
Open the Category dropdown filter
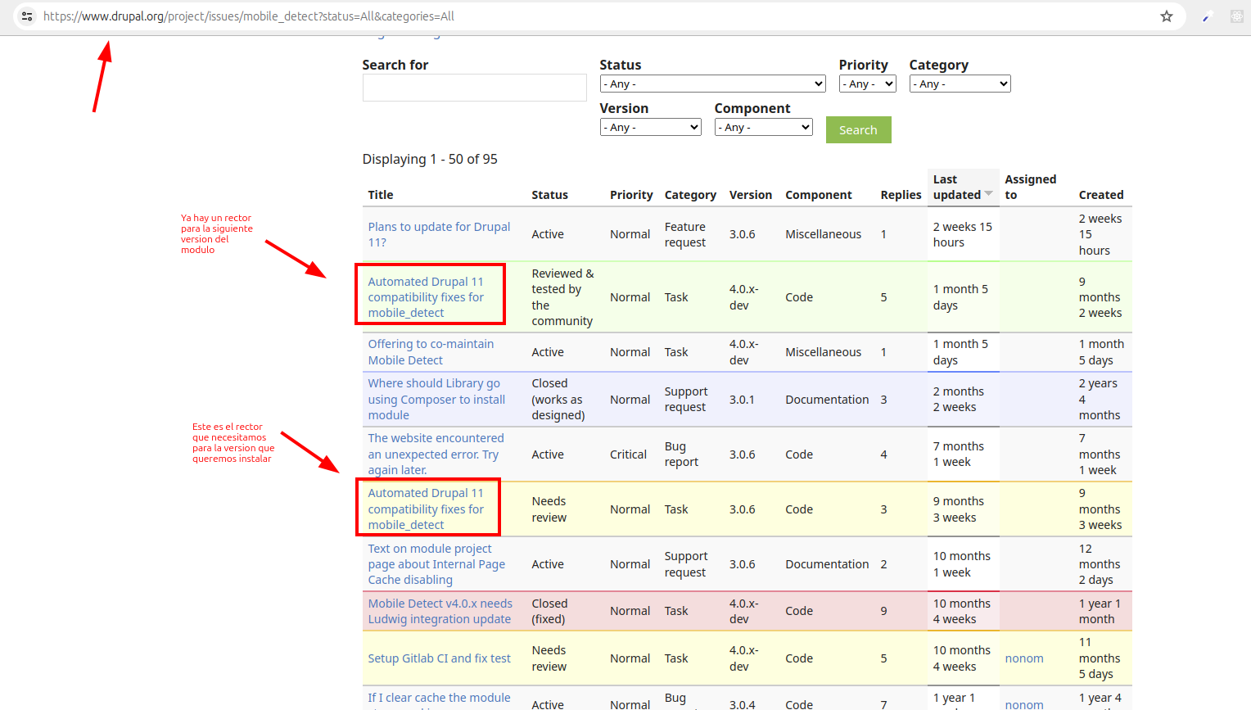pos(960,84)
